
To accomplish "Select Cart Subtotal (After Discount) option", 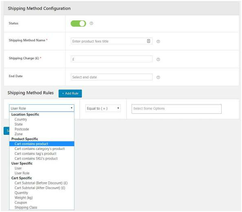I will (x=42, y=188).
